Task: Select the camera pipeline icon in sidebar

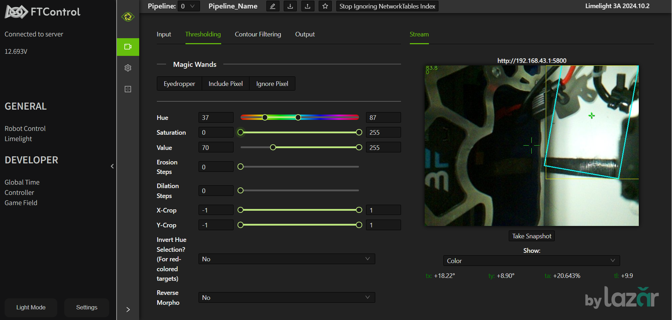Action: pos(128,47)
